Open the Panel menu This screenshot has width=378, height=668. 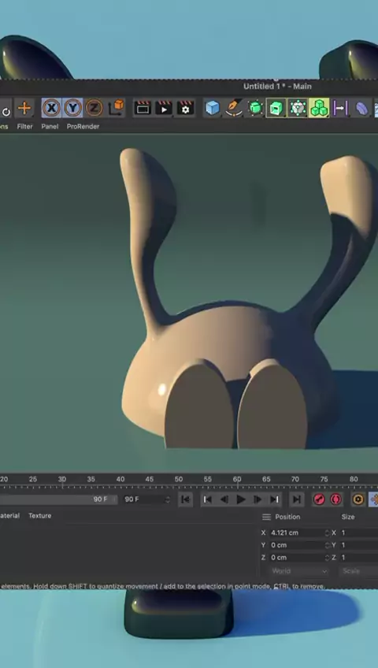coord(50,127)
